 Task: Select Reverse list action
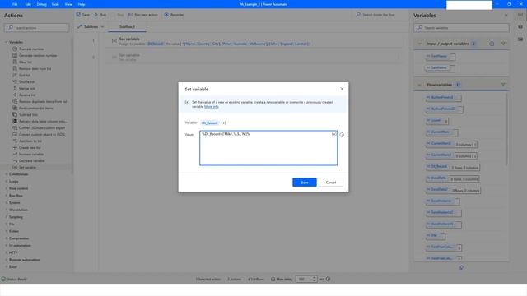pos(27,95)
